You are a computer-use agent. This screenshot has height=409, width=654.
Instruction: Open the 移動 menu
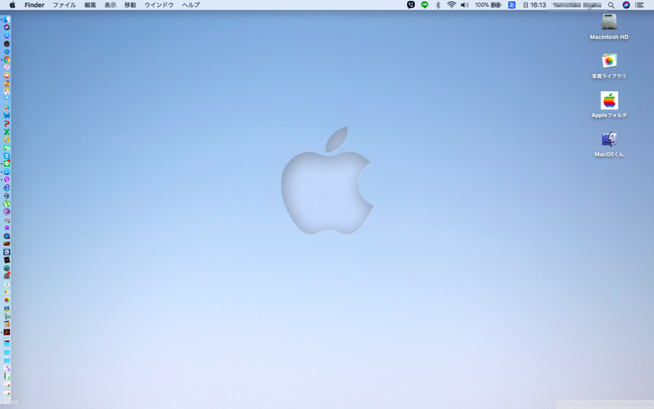click(130, 5)
